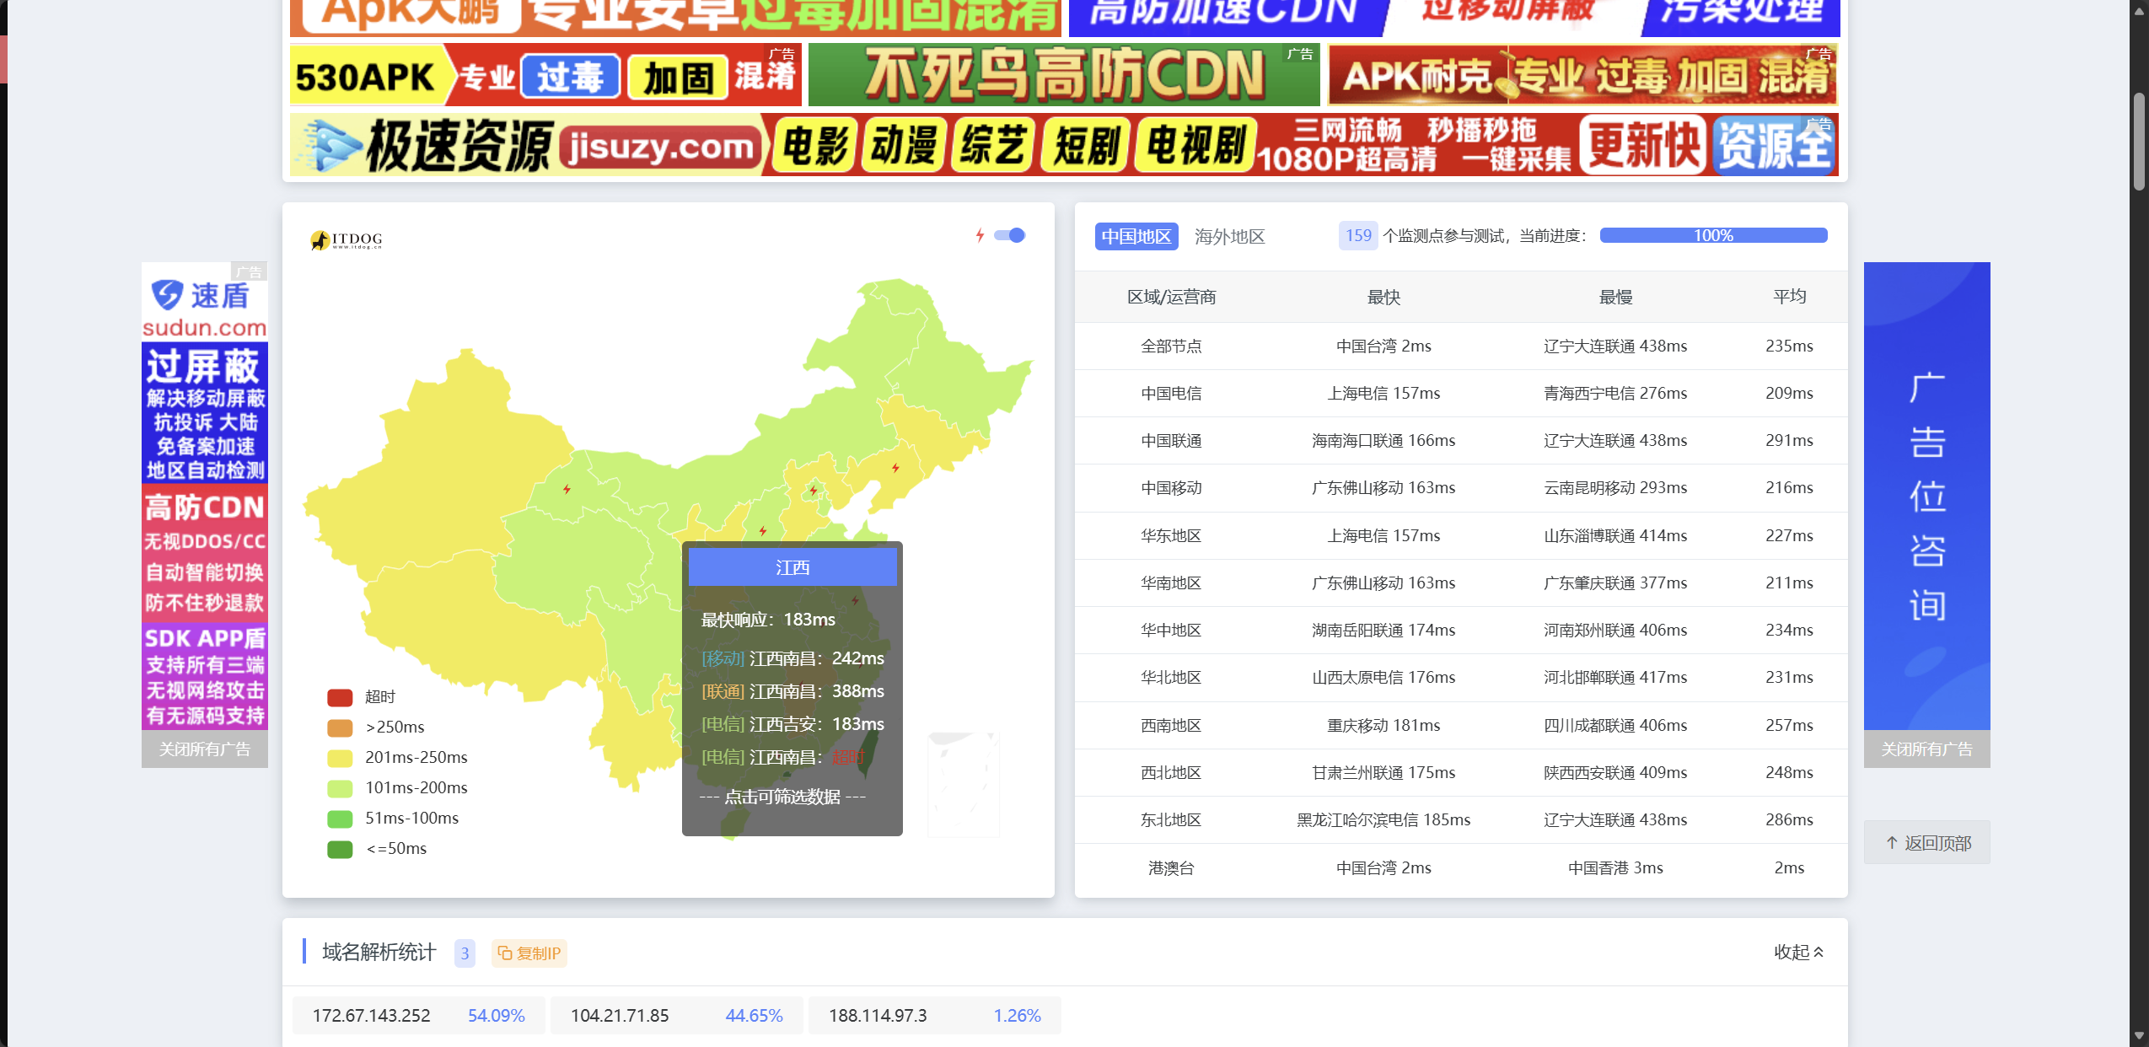Click the copy icon in 复制IP button
The height and width of the screenshot is (1047, 2149).
[x=504, y=953]
